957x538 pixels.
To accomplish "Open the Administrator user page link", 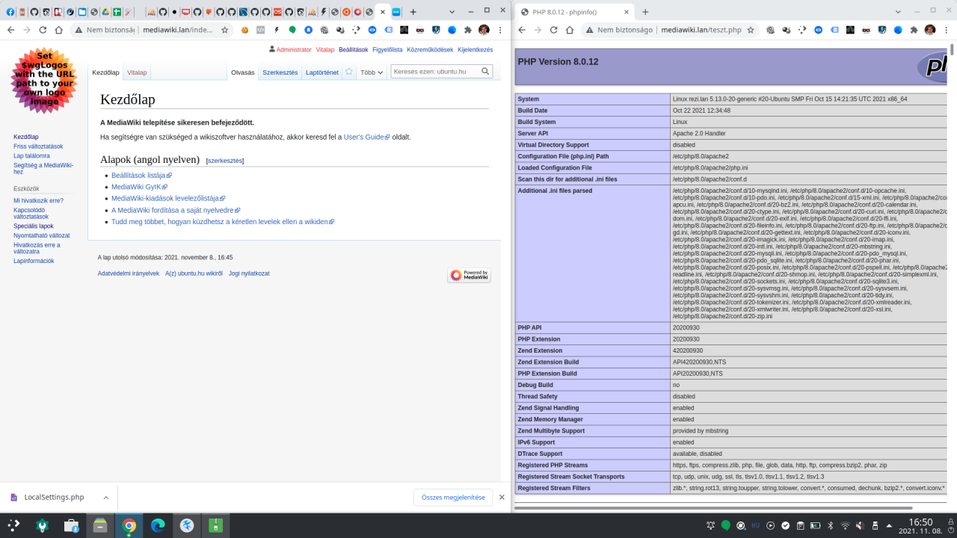I will pyautogui.click(x=294, y=49).
